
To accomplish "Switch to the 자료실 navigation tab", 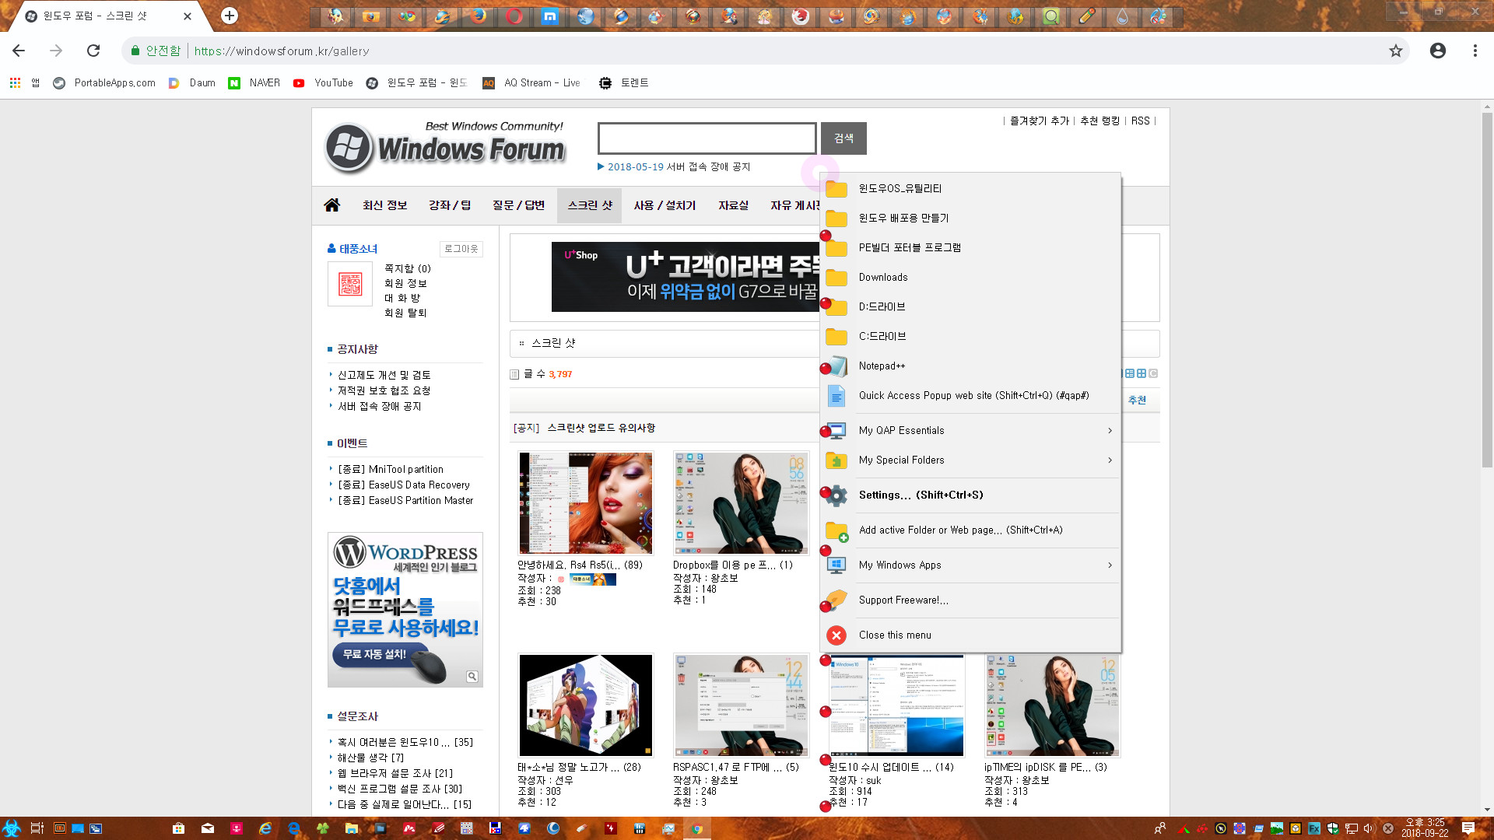I will tap(733, 205).
